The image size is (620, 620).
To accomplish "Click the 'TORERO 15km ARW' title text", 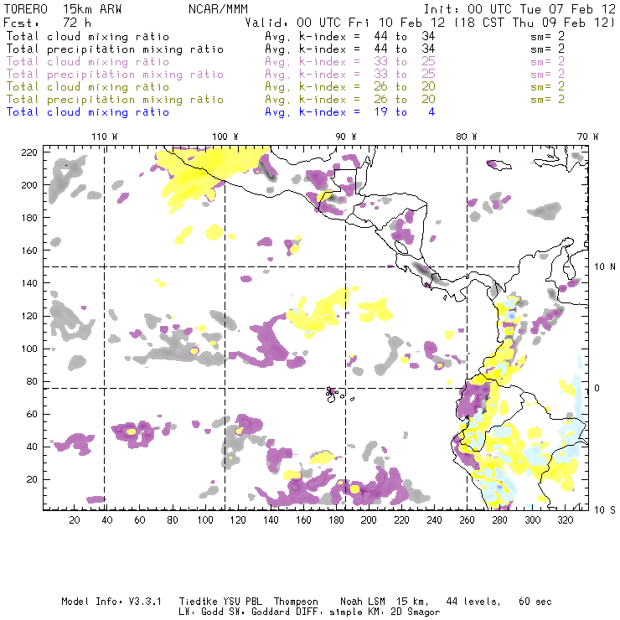I will [x=63, y=9].
